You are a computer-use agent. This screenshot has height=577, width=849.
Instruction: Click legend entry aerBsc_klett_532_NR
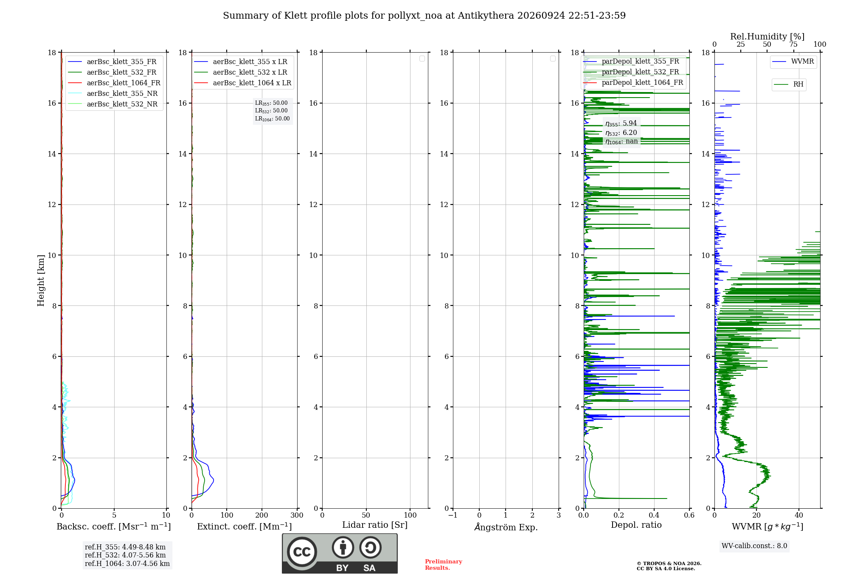114,104
